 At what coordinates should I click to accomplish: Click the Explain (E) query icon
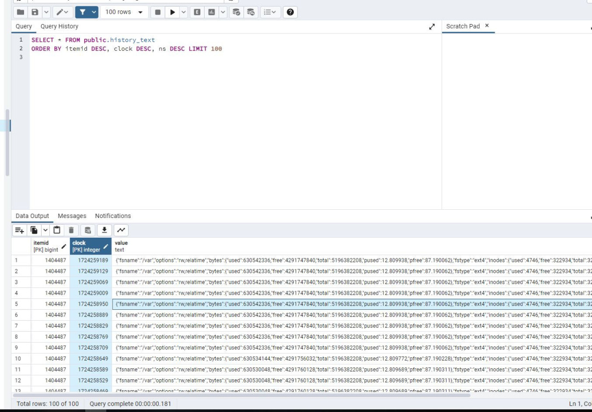tap(198, 11)
